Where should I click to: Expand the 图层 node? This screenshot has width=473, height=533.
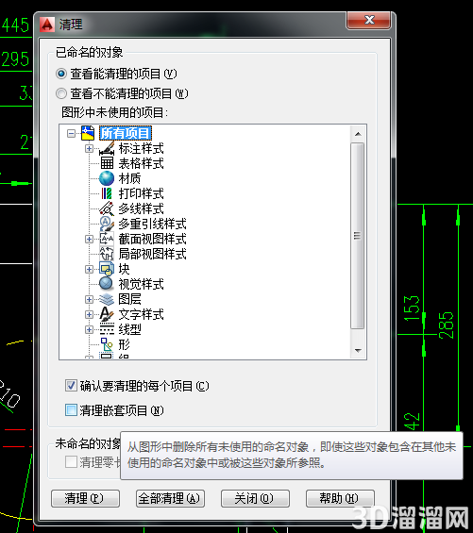tap(89, 299)
